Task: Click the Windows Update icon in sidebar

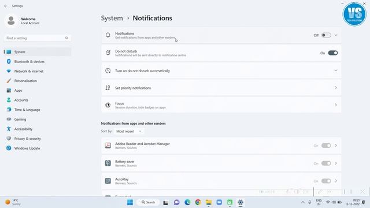Action: point(9,148)
